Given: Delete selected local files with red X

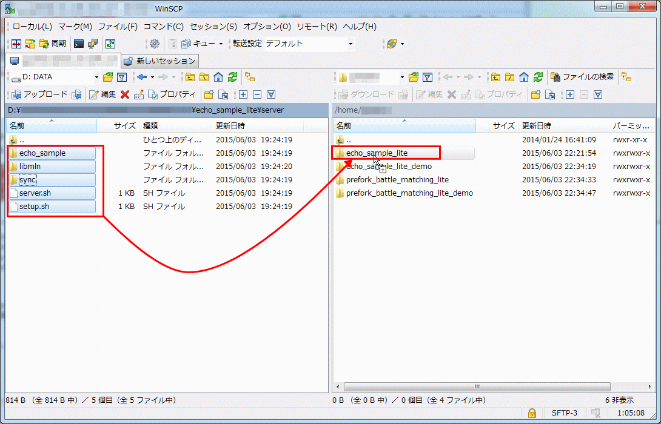Looking at the screenshot, I should [125, 94].
